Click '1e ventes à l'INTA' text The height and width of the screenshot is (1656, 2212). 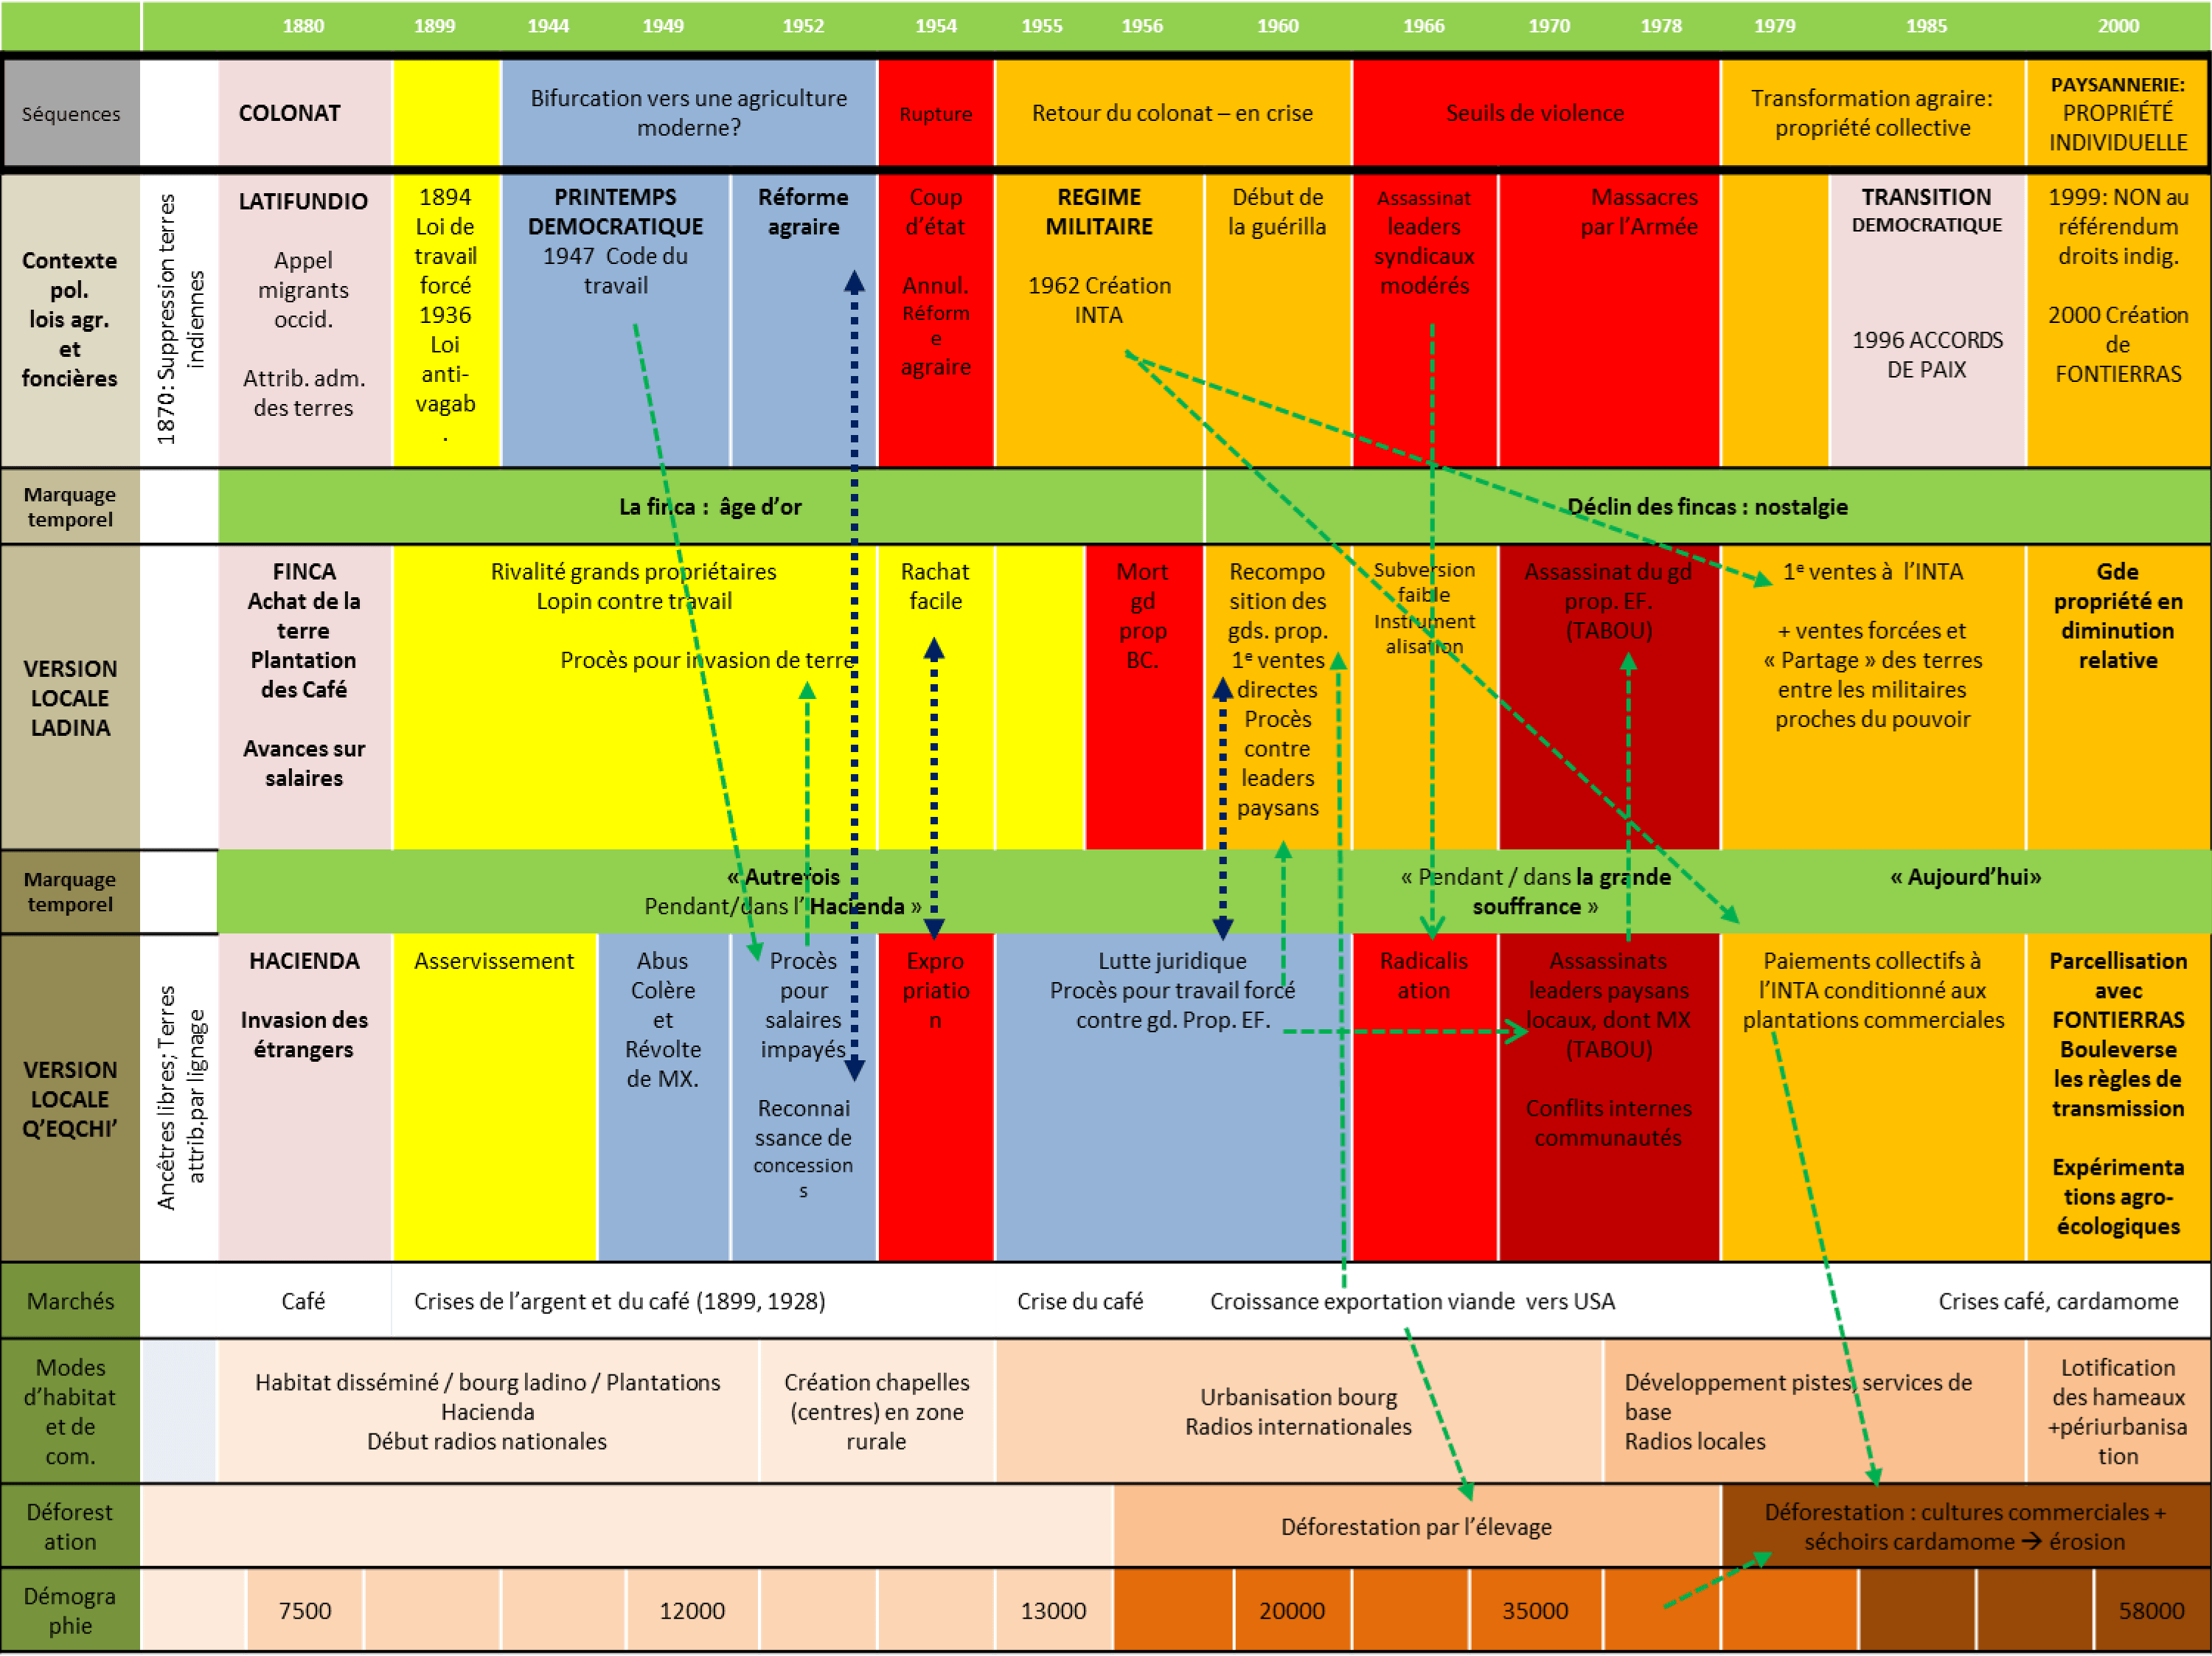click(1872, 571)
